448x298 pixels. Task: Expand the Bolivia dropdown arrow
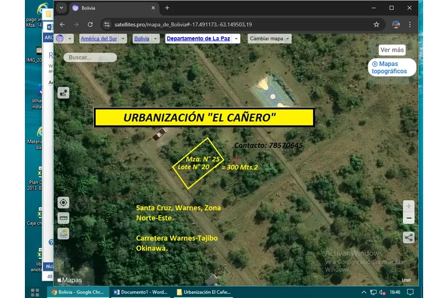156,38
